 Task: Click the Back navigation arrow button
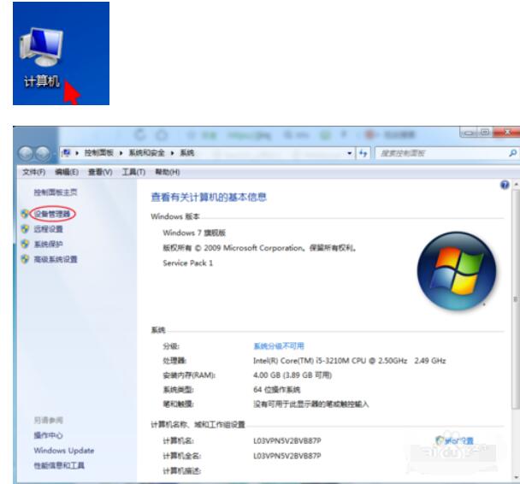26,153
